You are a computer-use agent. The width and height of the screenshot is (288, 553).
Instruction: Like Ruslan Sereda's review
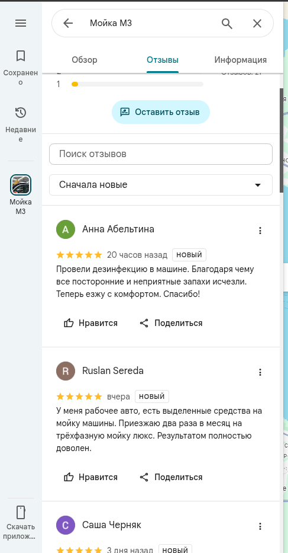[90, 477]
